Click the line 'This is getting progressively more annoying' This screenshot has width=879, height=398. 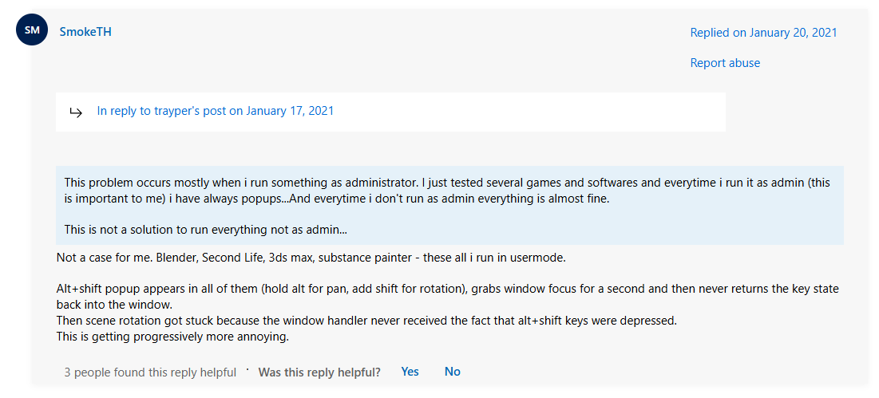pyautogui.click(x=172, y=336)
